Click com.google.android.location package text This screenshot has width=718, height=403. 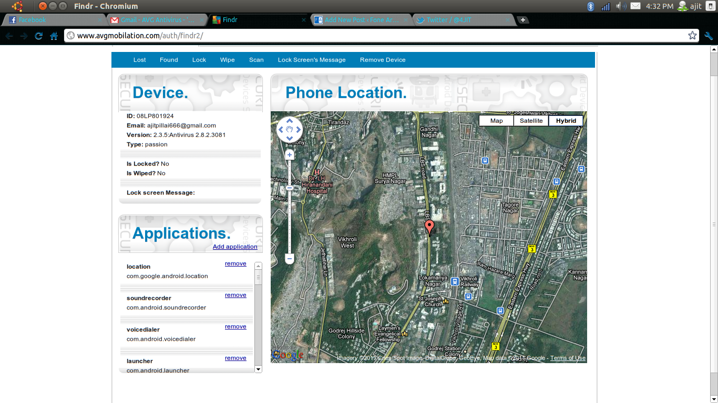(x=167, y=276)
